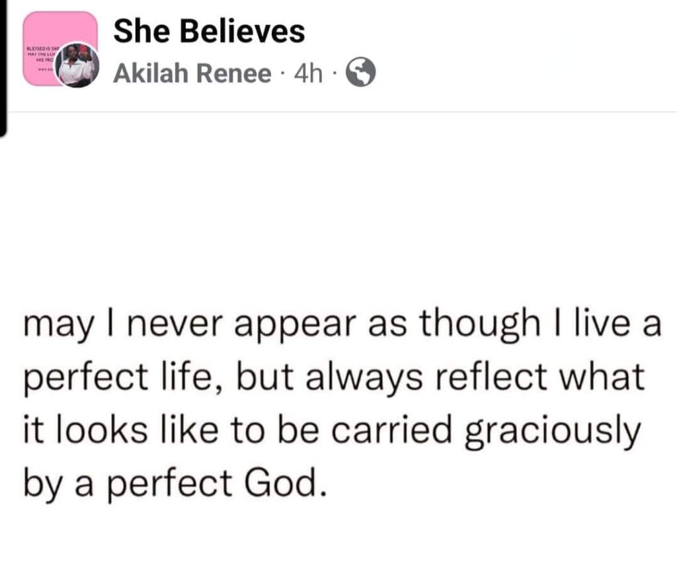The image size is (677, 571).
Task: Open the She Believes group name
Action: (209, 31)
